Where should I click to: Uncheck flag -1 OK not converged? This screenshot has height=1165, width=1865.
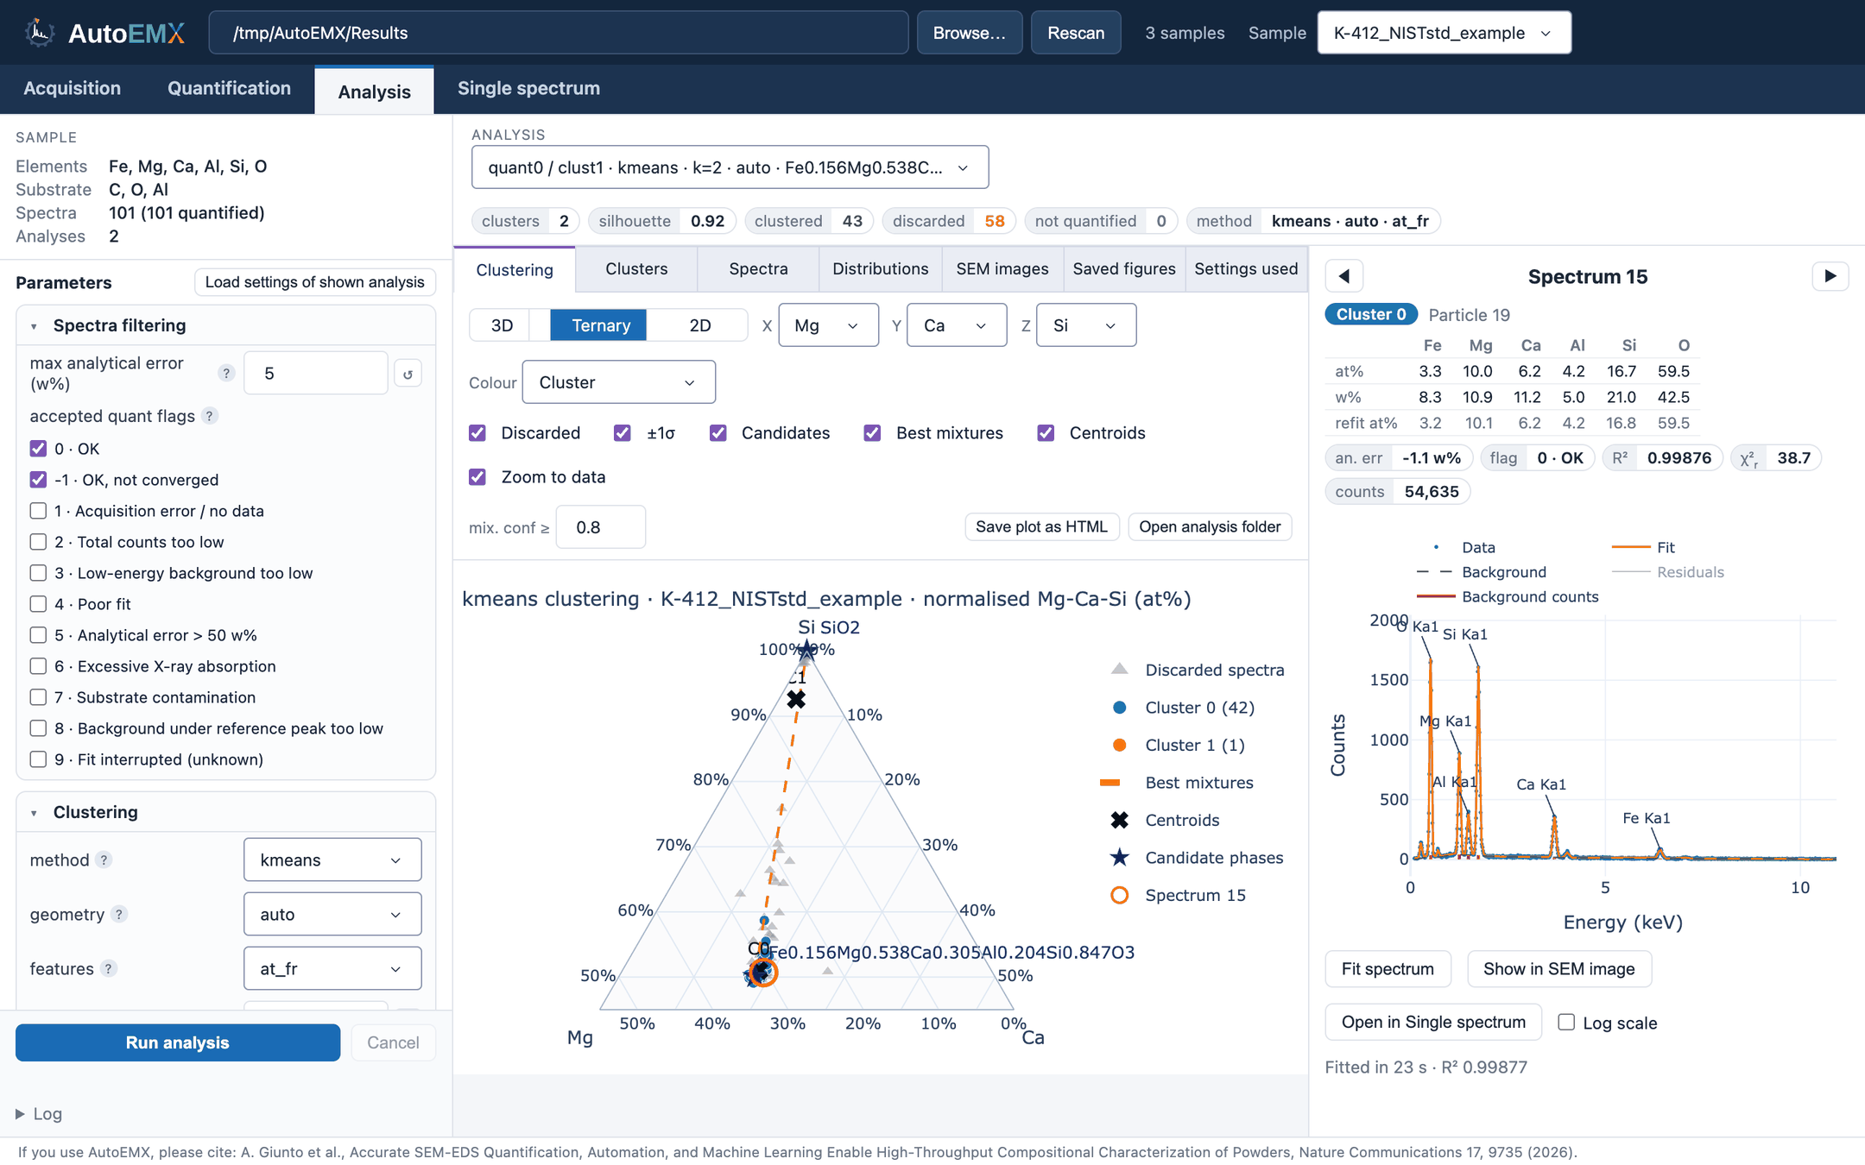click(x=38, y=480)
